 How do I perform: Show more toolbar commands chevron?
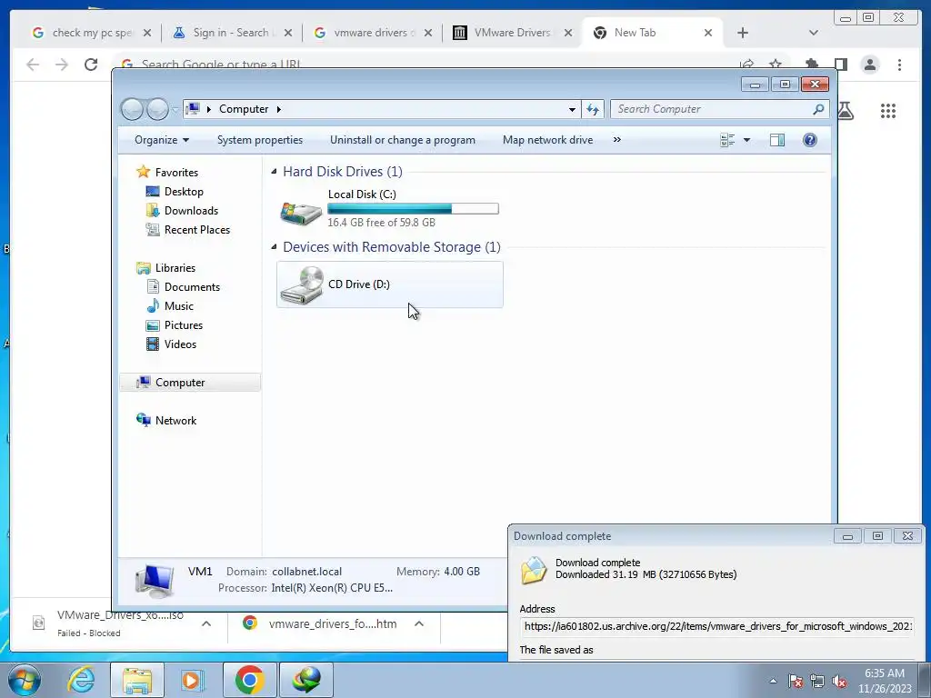point(617,139)
